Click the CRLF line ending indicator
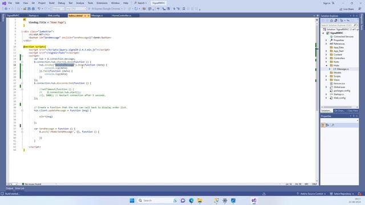365x205 pixels. pos(314,184)
